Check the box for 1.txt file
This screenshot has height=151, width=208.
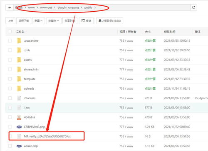10,108
